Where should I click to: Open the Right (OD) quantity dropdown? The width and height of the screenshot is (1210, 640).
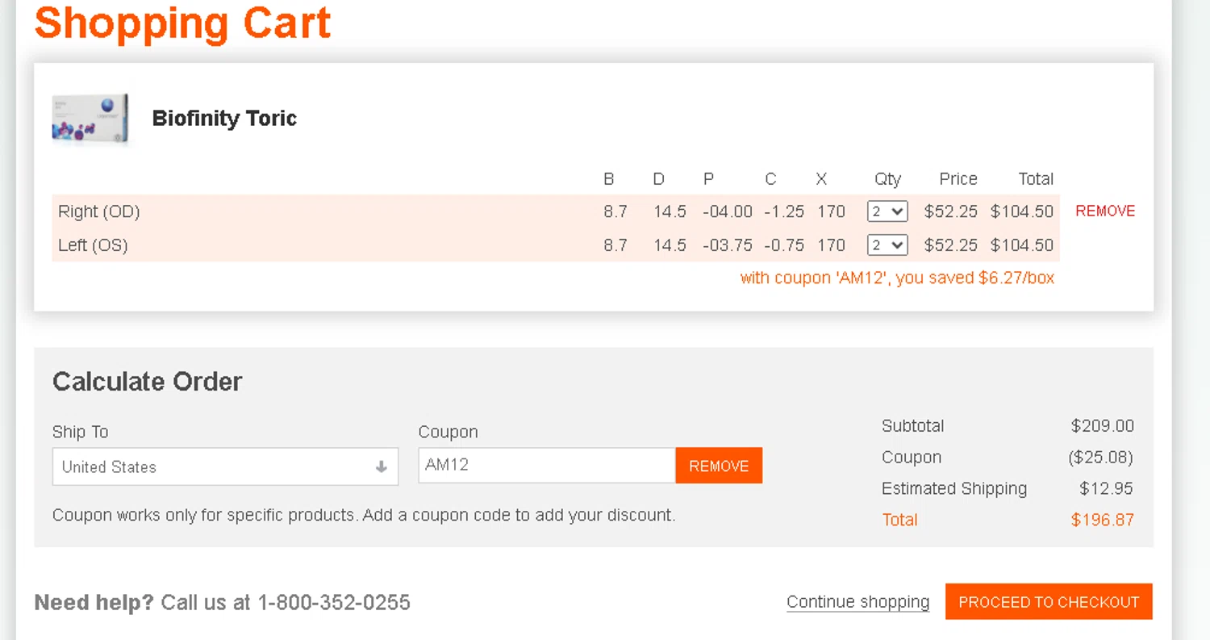[887, 211]
